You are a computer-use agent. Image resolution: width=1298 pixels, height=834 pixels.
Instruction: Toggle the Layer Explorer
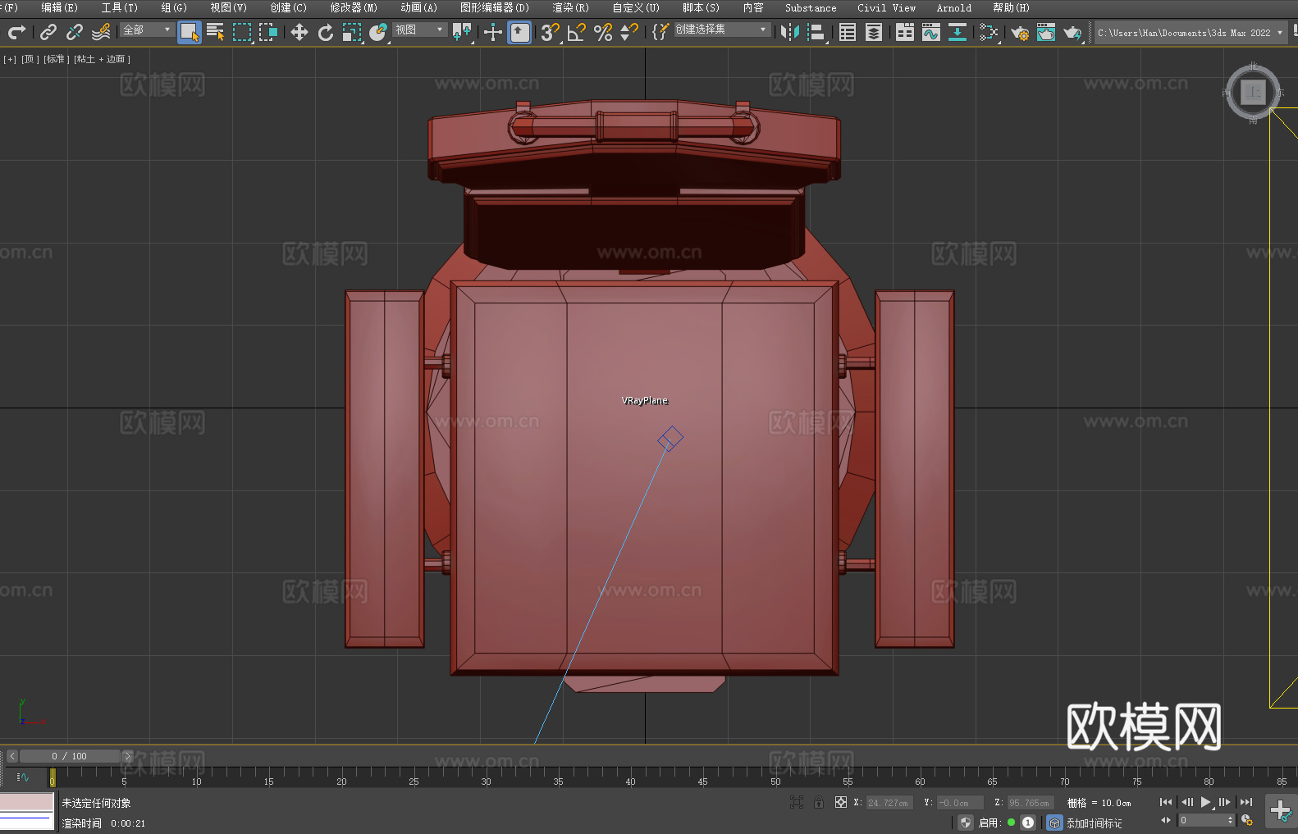point(874,32)
